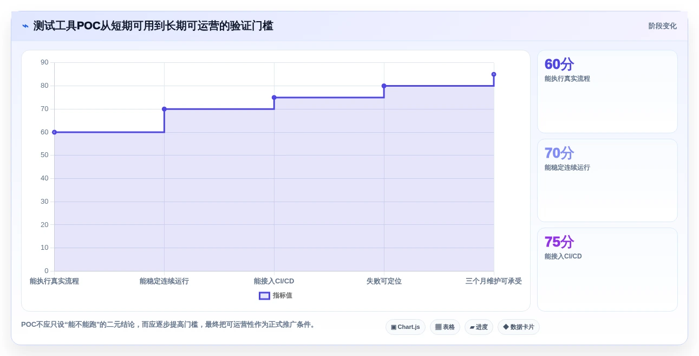Screen dimensions: 699x356
Task: Open the 60分 data card
Action: [x=607, y=92]
